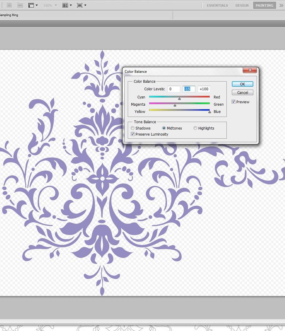Image resolution: width=285 pixels, height=331 pixels.
Task: Click the View Extras icon
Action: point(31,5)
